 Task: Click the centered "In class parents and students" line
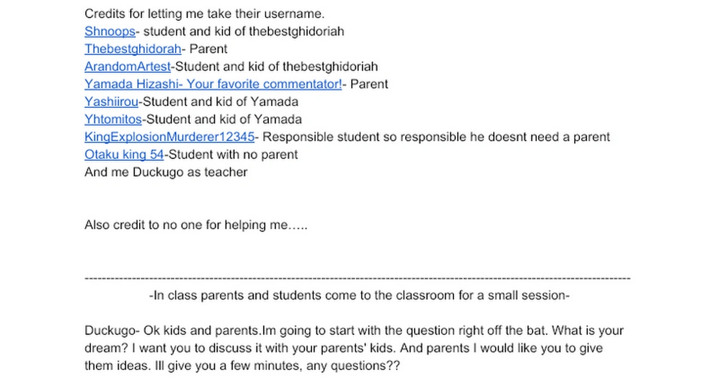[359, 296]
